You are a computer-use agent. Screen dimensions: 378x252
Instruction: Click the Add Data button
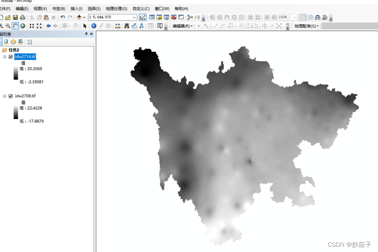click(79, 17)
